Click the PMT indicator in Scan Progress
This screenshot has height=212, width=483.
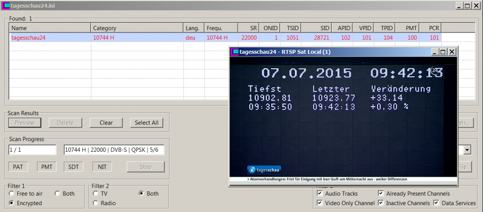(x=47, y=167)
